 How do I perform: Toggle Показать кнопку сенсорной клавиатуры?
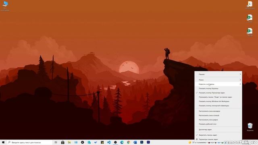(218, 106)
